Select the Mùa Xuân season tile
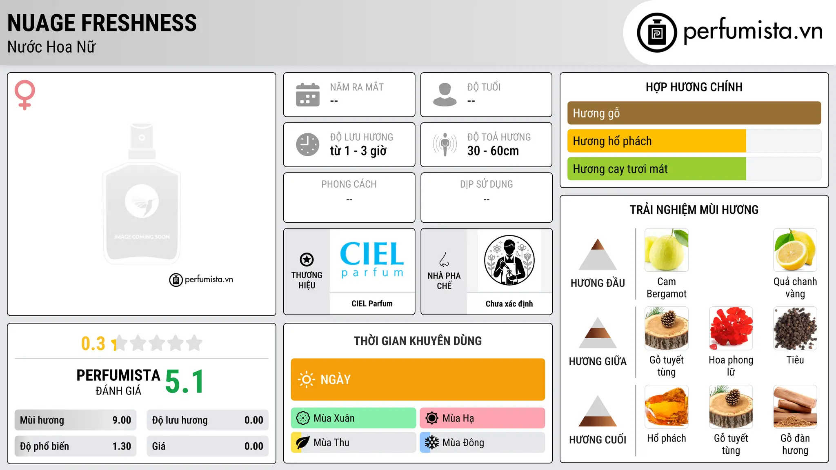 pos(354,418)
